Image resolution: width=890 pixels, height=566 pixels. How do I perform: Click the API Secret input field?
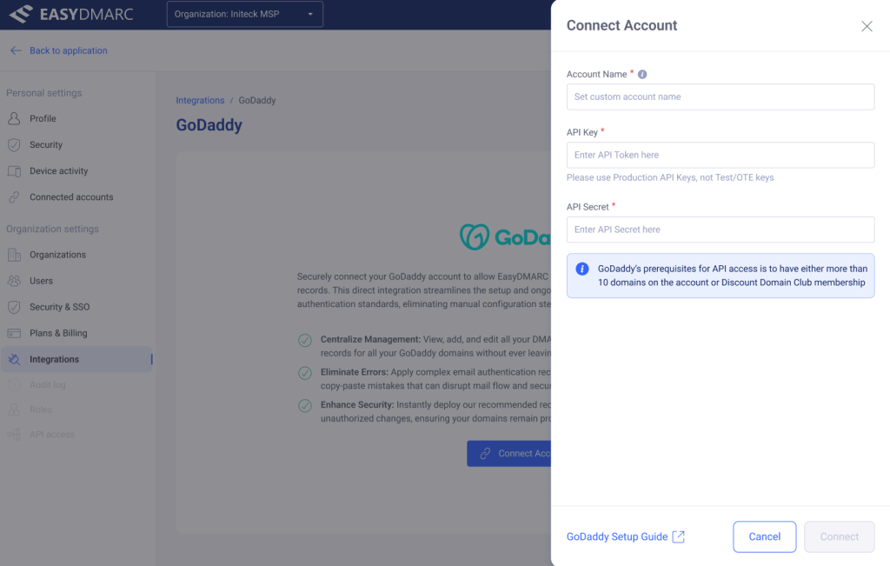coord(720,230)
